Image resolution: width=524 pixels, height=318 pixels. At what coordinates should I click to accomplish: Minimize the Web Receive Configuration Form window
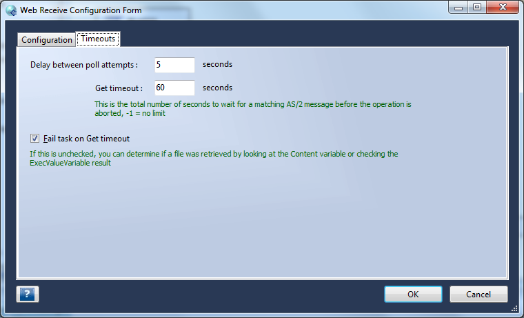pos(458,8)
